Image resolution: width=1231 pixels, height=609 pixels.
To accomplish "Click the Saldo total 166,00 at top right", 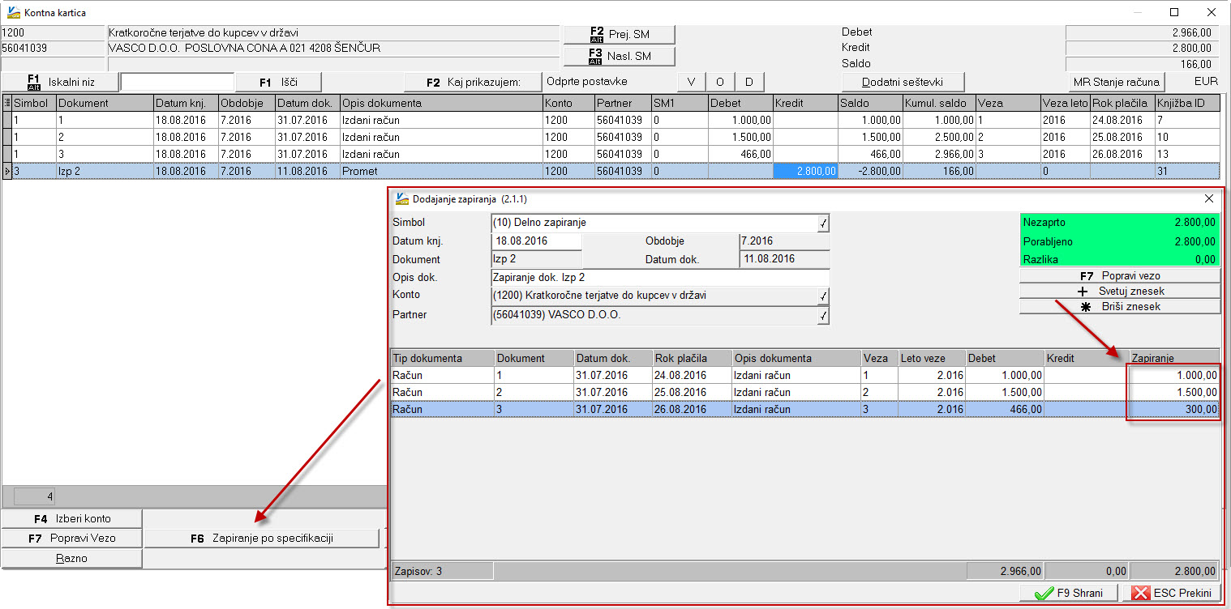I will pyautogui.click(x=1142, y=64).
